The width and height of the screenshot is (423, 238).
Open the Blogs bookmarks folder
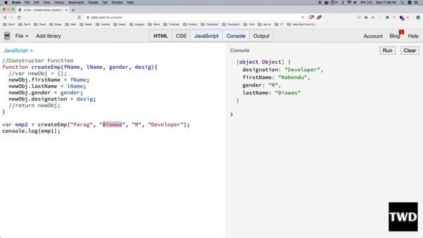pyautogui.click(x=56, y=24)
